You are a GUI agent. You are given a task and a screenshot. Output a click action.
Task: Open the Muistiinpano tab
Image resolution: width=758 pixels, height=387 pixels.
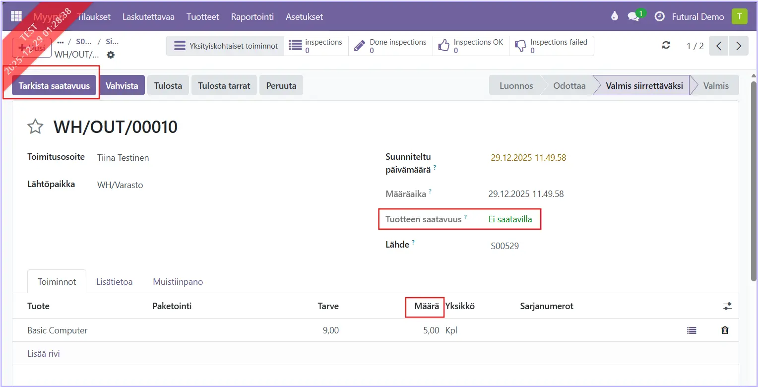tap(178, 282)
